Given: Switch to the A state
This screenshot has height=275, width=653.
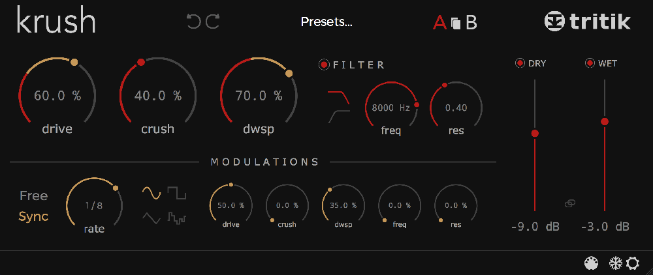Looking at the screenshot, I should (439, 23).
